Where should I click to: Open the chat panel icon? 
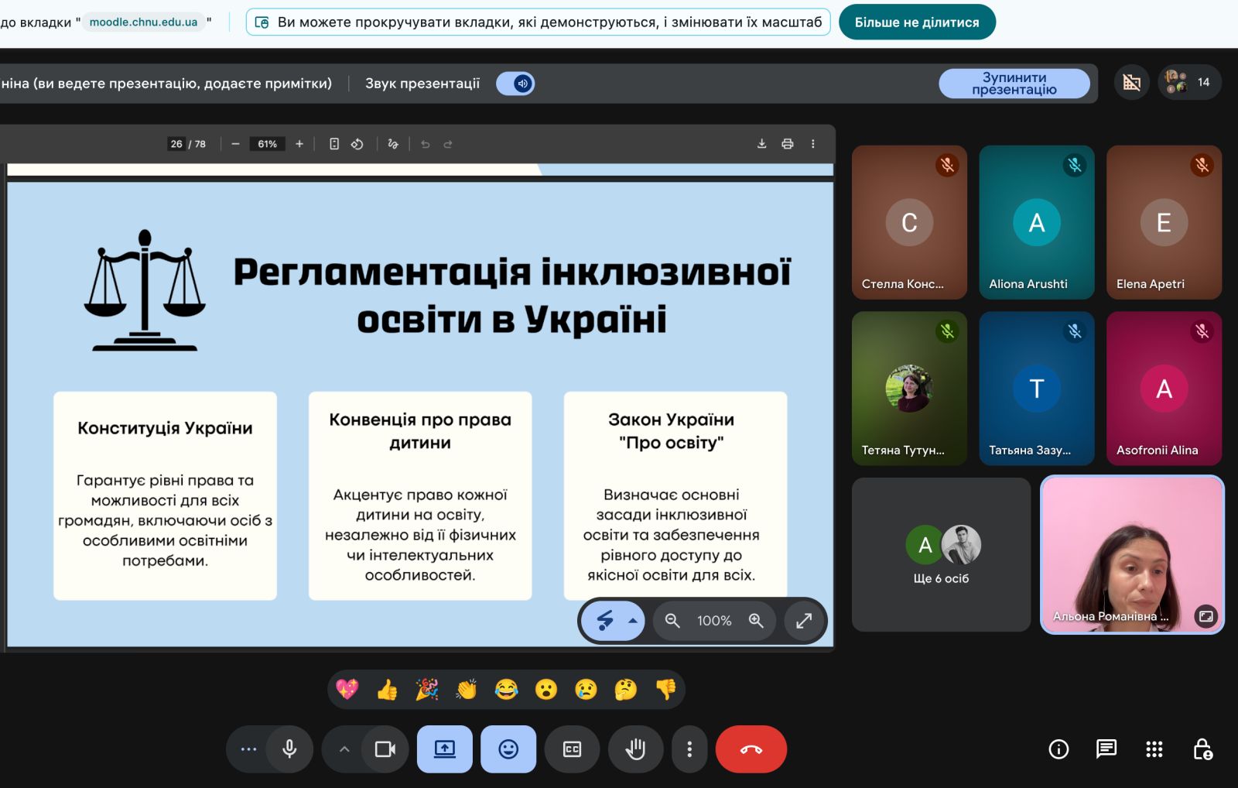[x=1106, y=749]
